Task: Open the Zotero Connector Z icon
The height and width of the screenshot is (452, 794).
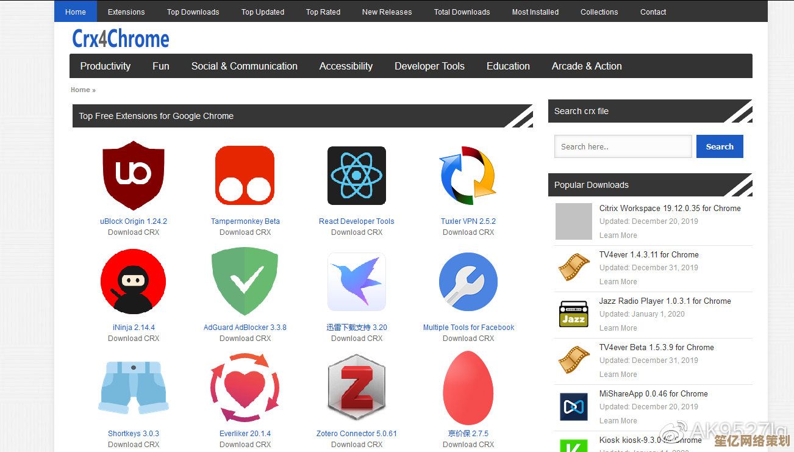Action: [x=357, y=388]
